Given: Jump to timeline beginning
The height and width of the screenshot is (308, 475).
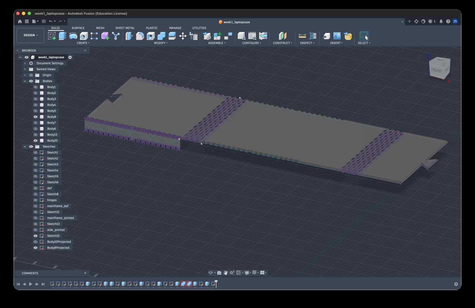Looking at the screenshot, I should (18, 284).
